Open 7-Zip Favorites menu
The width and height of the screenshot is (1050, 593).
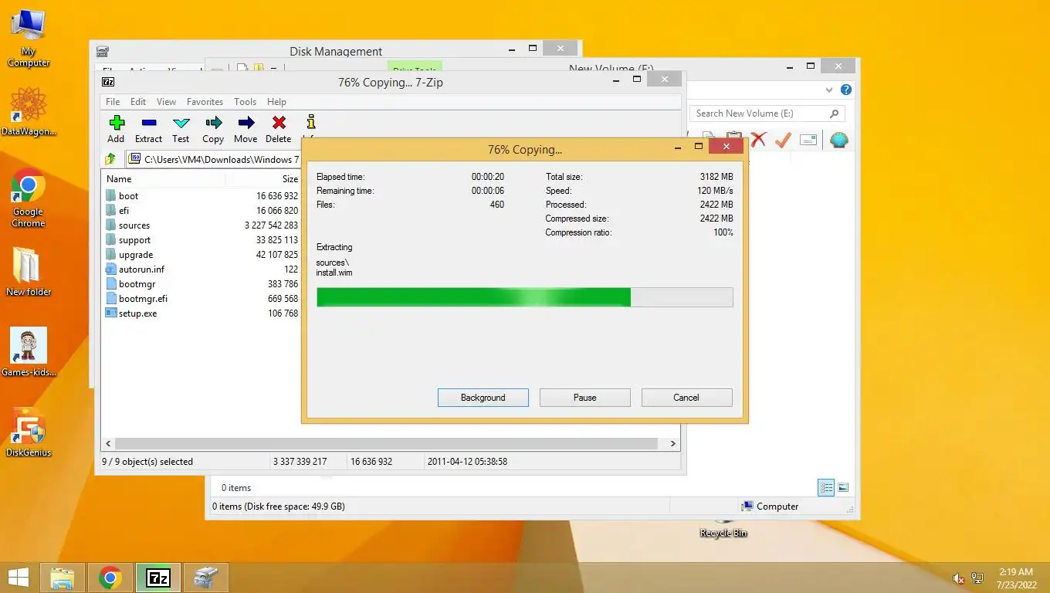tap(205, 102)
